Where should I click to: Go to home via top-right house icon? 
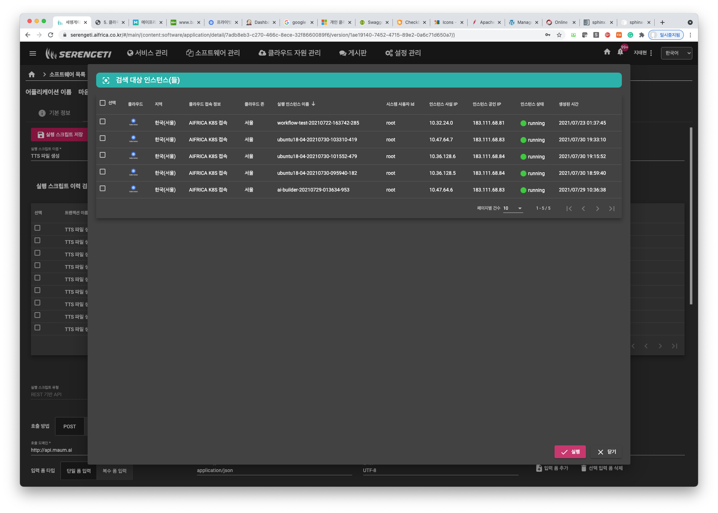[607, 52]
